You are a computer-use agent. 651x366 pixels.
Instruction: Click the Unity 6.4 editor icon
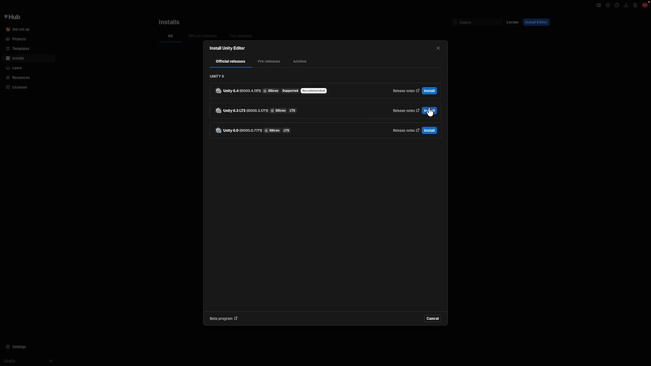218,90
